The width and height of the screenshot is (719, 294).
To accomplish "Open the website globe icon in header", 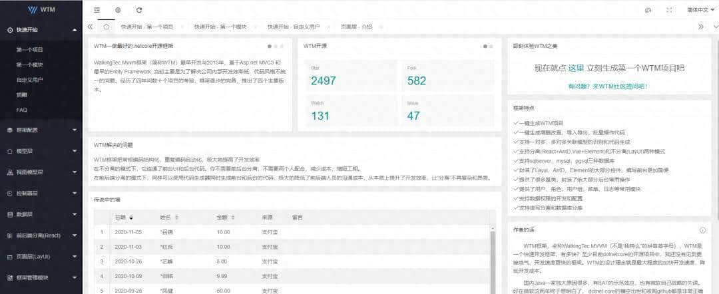I will [x=118, y=10].
